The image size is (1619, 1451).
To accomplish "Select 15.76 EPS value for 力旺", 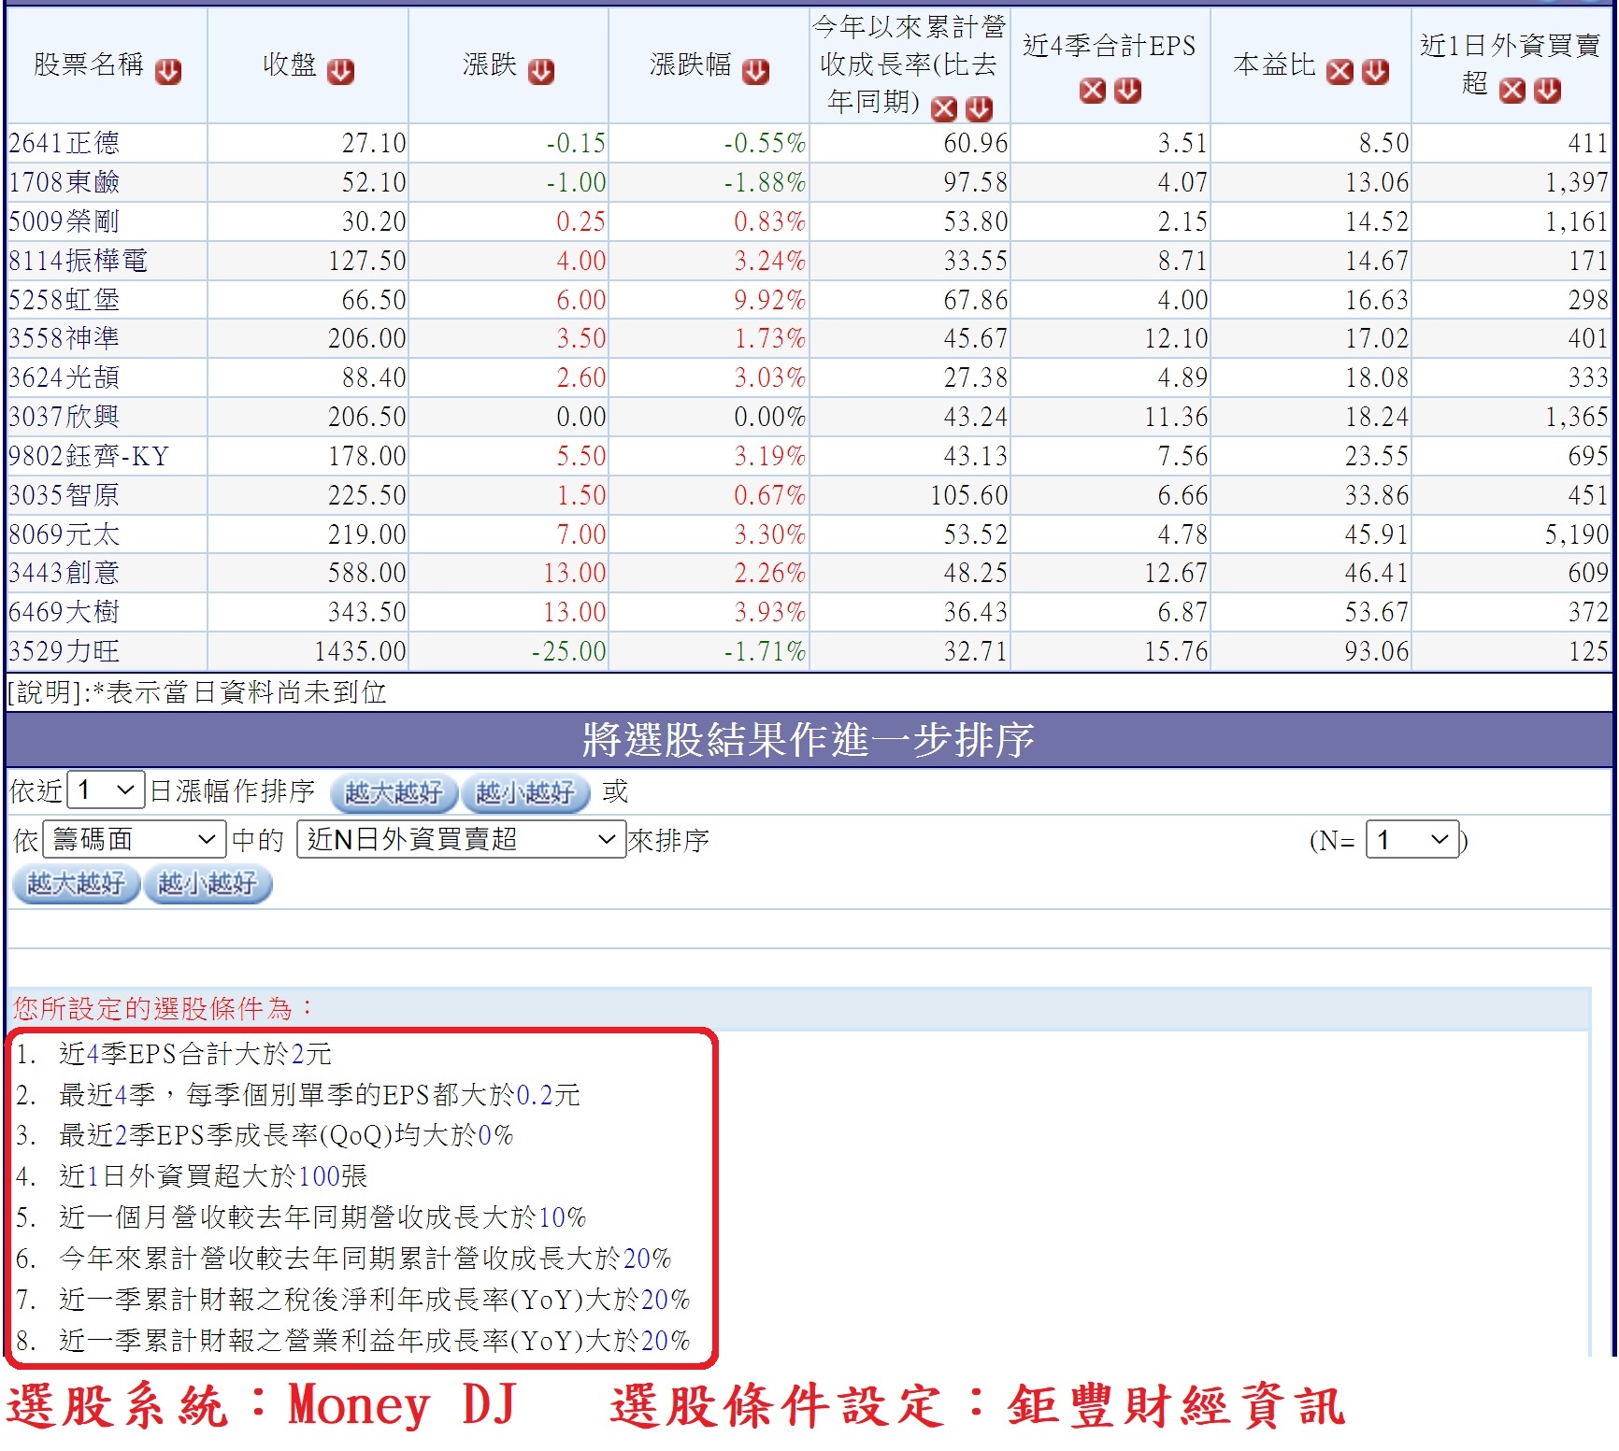I will (1176, 651).
